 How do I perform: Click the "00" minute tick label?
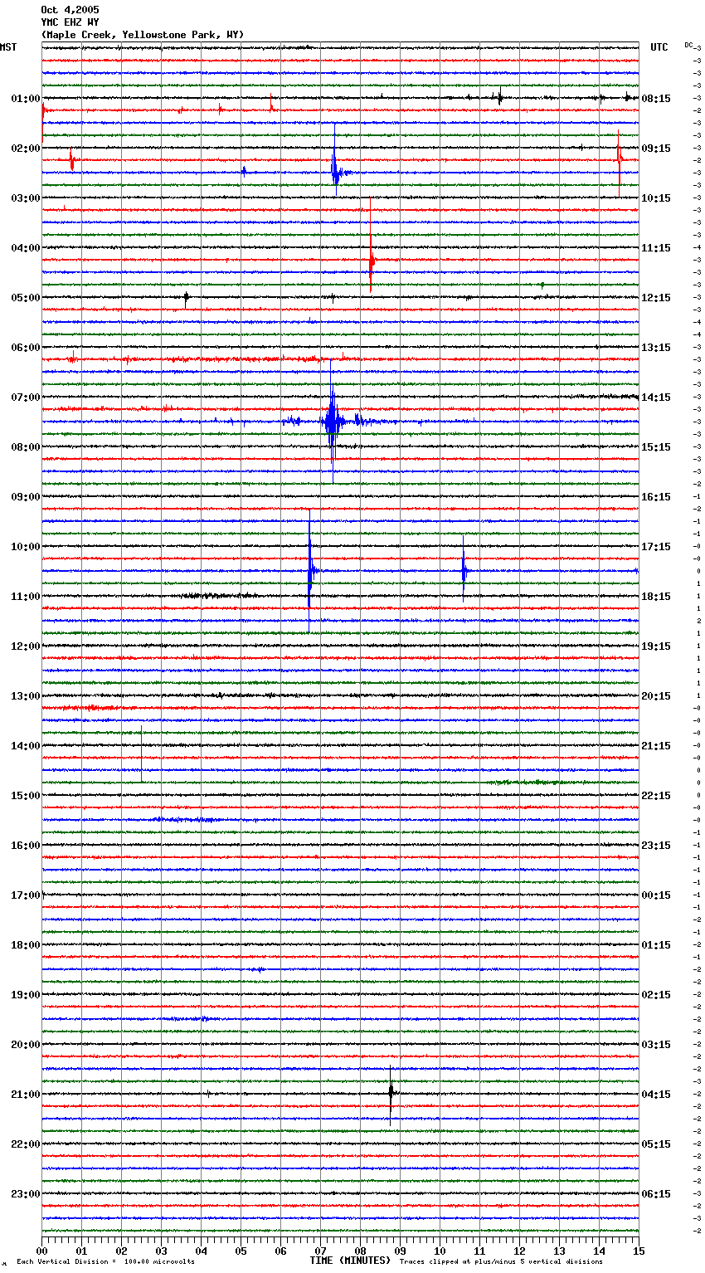[x=41, y=1251]
